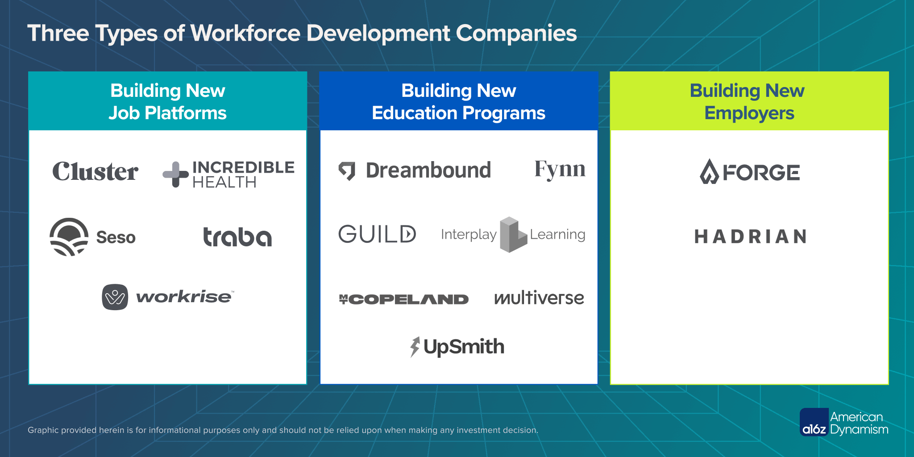Select the Dreambound bookmark logo
The width and height of the screenshot is (914, 457).
coord(348,170)
